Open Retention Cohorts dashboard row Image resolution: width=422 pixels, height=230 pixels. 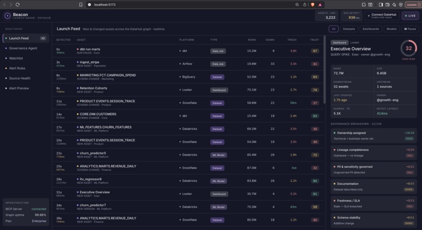tap(187, 90)
